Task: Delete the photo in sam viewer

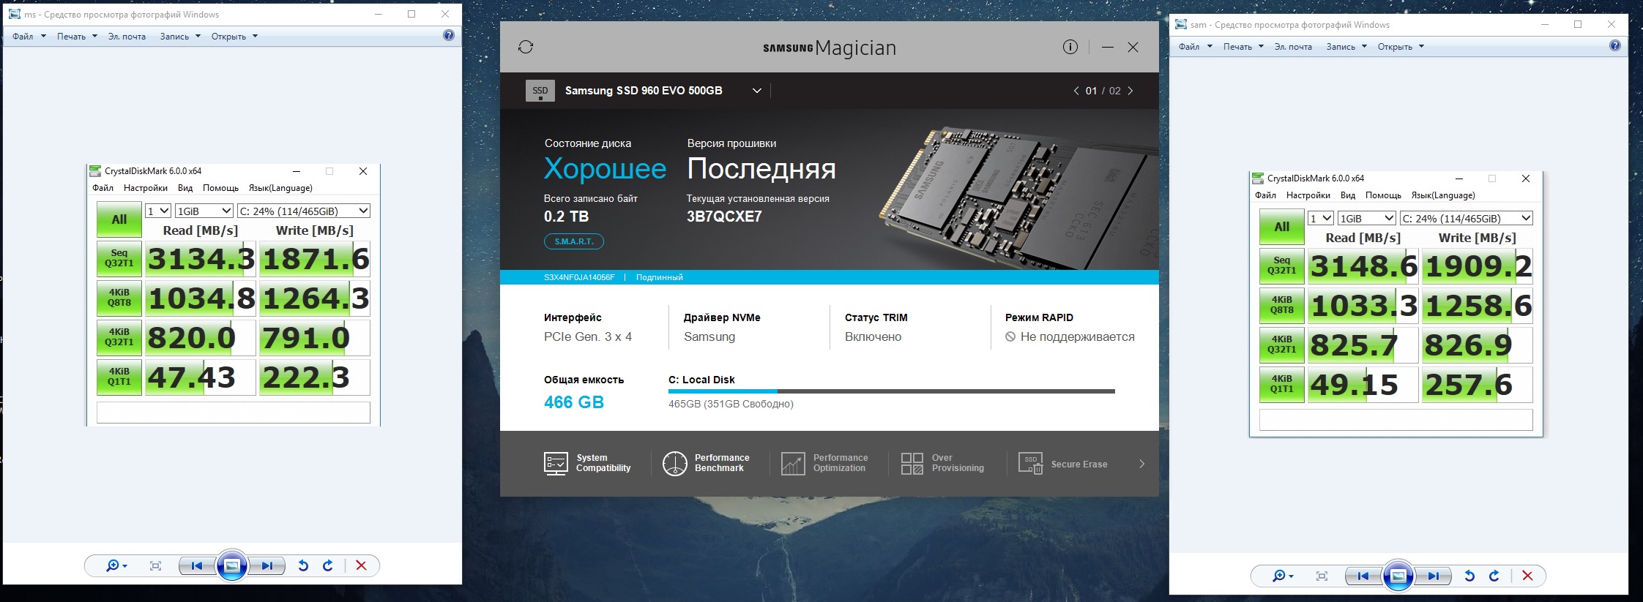Action: pos(1527,576)
